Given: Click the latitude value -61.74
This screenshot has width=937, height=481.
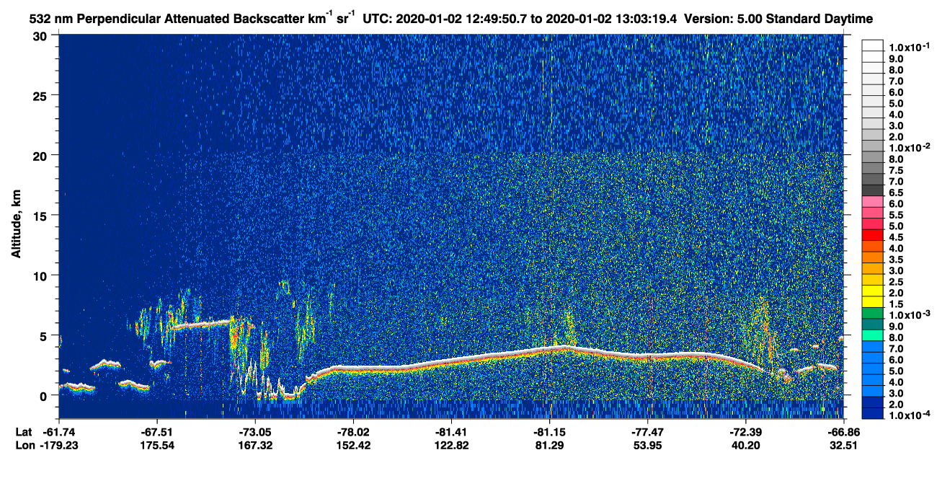Looking at the screenshot, I should pyautogui.click(x=59, y=431).
